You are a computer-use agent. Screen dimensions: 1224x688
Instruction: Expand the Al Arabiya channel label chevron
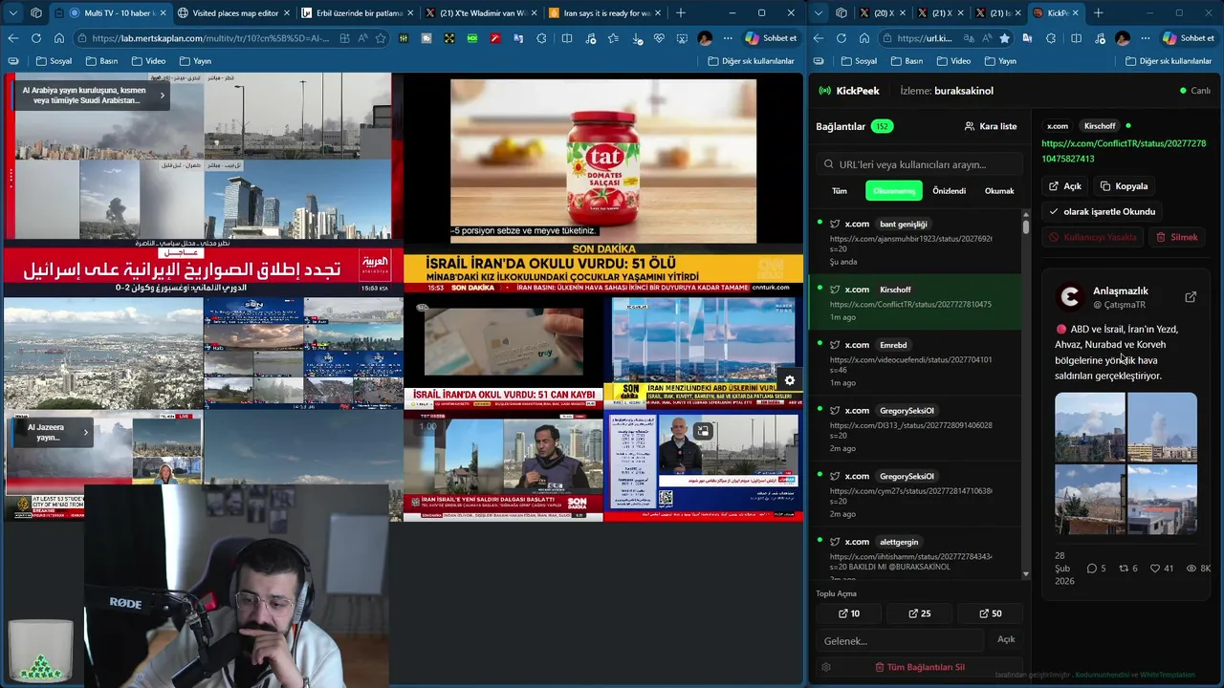163,96
